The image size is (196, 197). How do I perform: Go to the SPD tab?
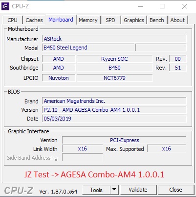point(110,20)
